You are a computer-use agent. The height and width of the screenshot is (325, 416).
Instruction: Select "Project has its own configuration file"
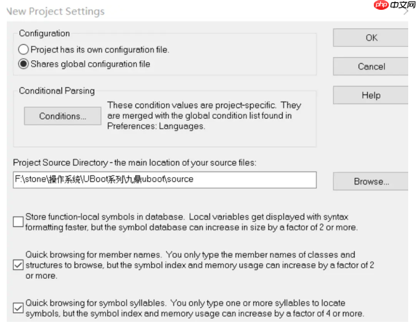coord(24,50)
